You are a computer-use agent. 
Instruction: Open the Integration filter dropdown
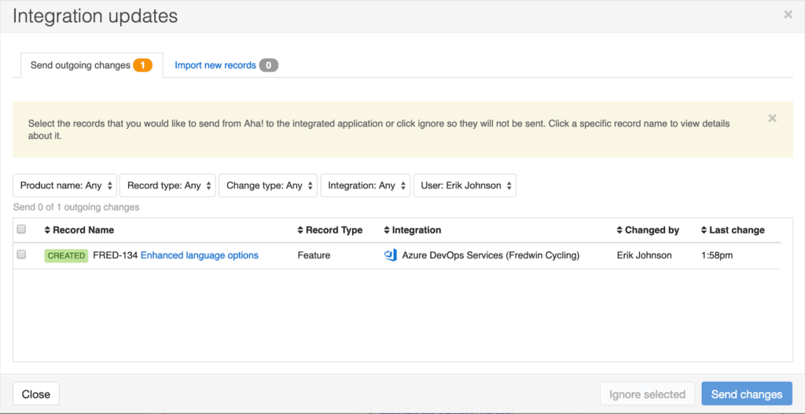point(366,185)
